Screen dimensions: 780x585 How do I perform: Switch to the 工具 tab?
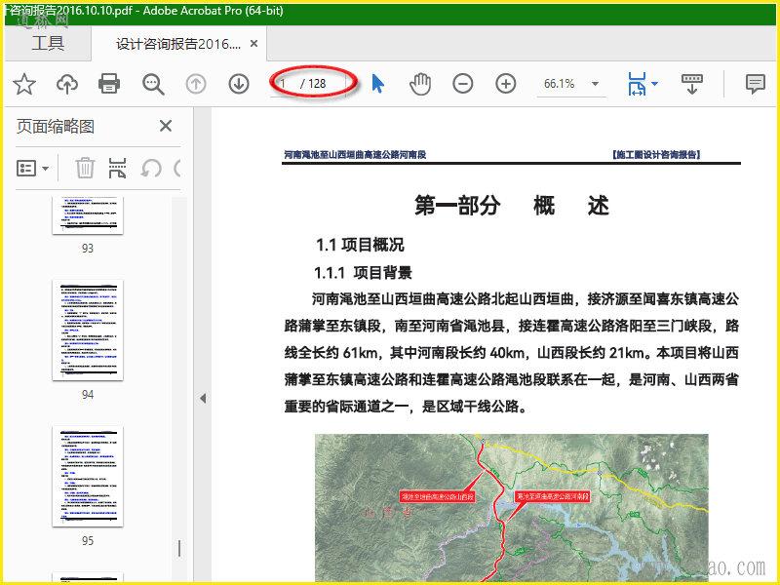[x=47, y=44]
